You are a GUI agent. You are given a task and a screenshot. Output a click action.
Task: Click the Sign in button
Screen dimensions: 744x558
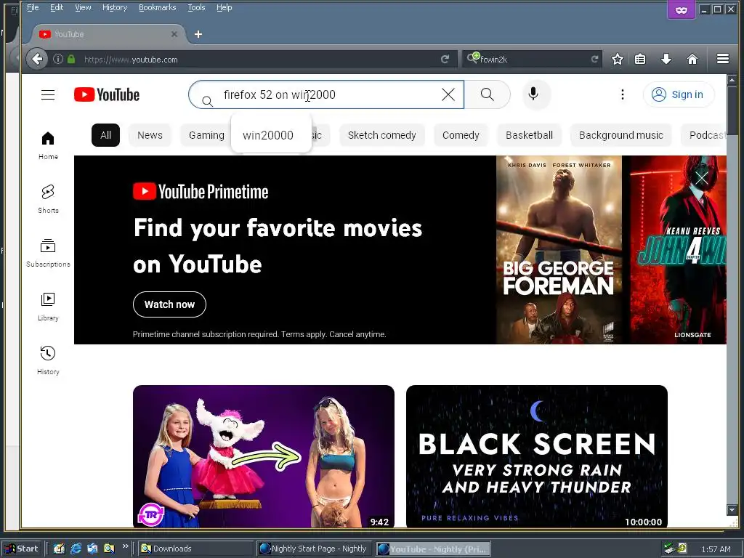678,94
